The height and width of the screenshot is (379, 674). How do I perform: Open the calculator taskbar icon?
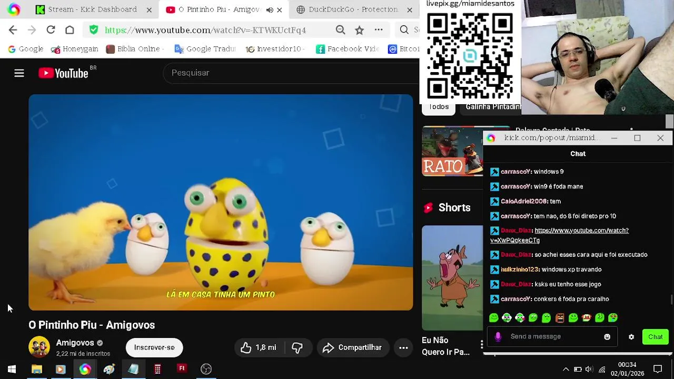coord(157,369)
